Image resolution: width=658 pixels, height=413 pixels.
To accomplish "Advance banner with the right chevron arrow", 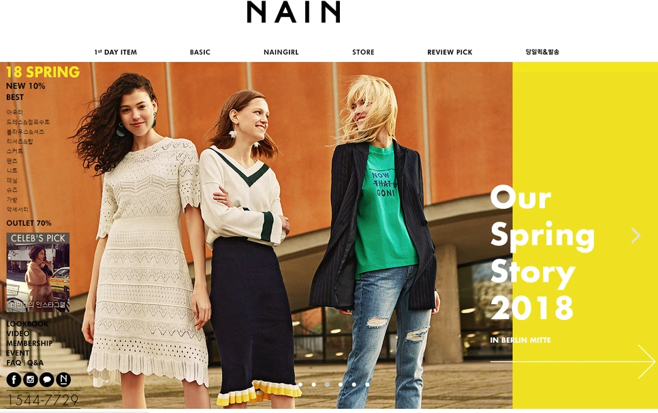I will 636,235.
